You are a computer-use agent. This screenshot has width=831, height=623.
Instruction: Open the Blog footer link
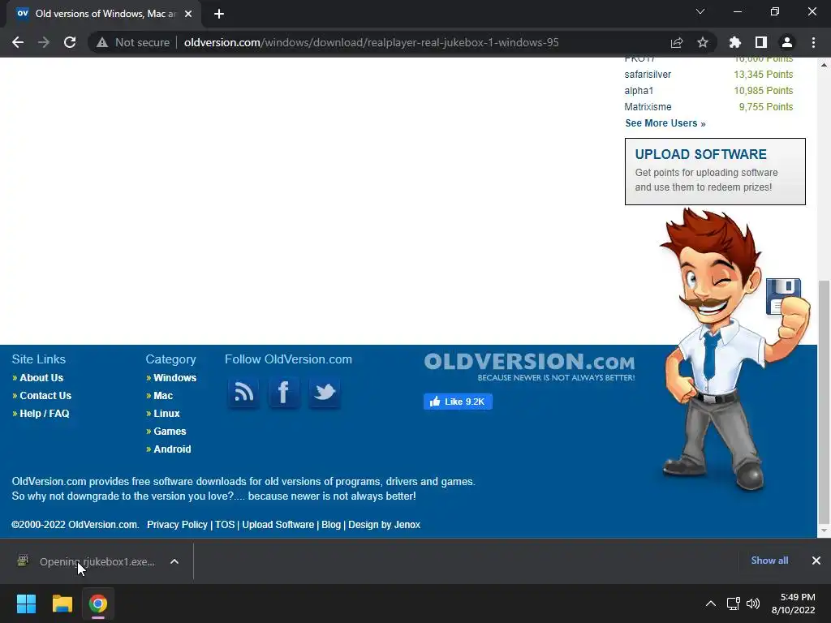point(331,525)
